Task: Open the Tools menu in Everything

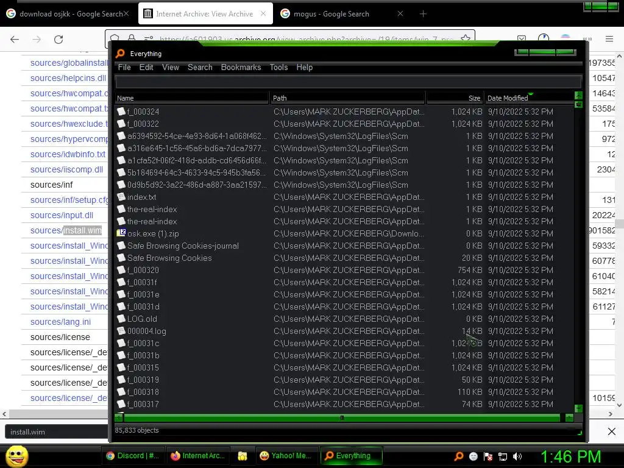Action: point(278,67)
